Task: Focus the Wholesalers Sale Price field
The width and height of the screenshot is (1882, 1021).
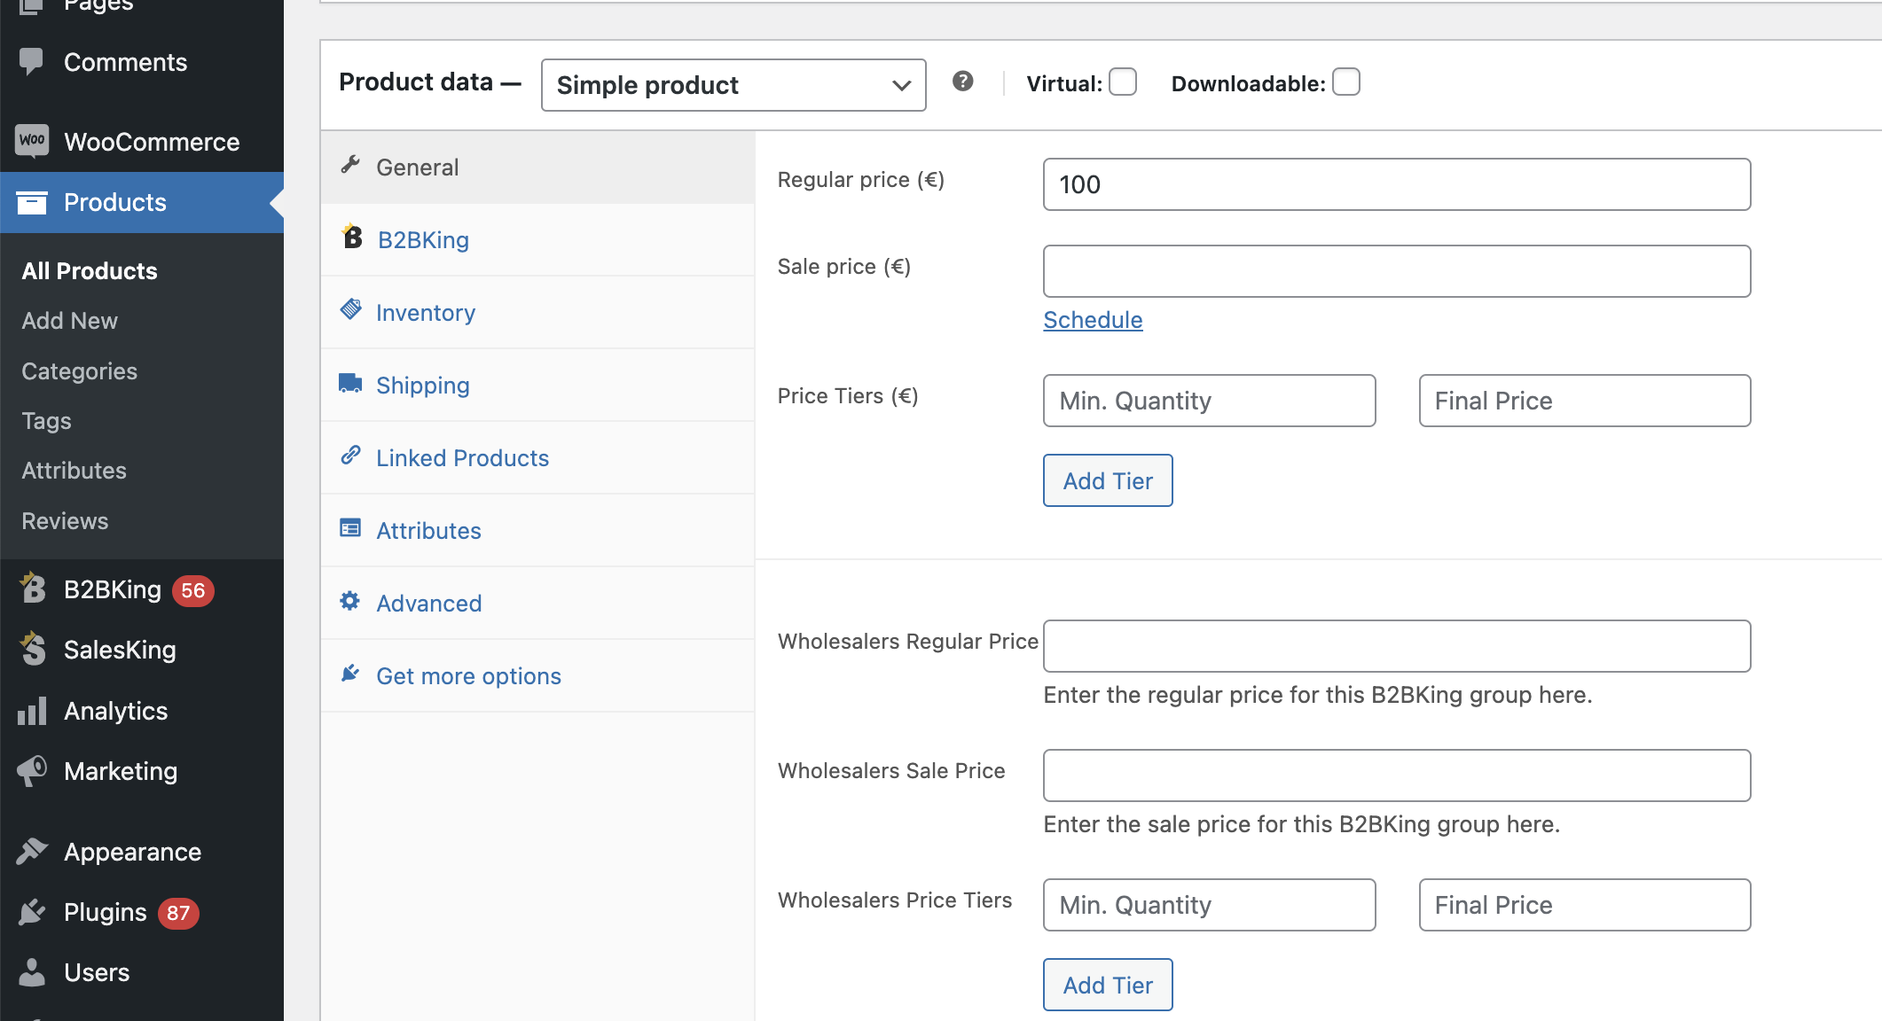Action: pyautogui.click(x=1397, y=775)
